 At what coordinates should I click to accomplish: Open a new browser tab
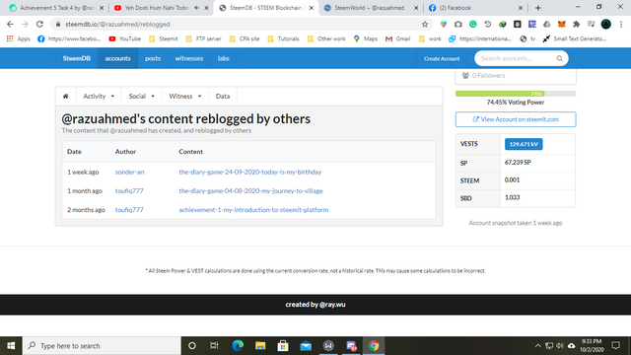[x=537, y=8]
